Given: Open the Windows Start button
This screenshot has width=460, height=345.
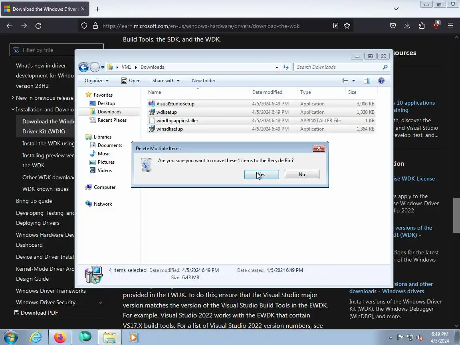Looking at the screenshot, I should [10, 337].
